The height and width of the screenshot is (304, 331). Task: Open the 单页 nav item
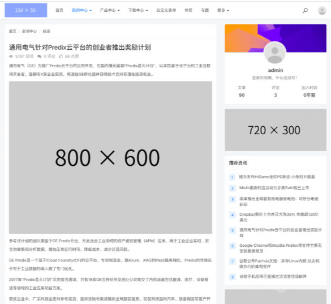click(x=188, y=10)
